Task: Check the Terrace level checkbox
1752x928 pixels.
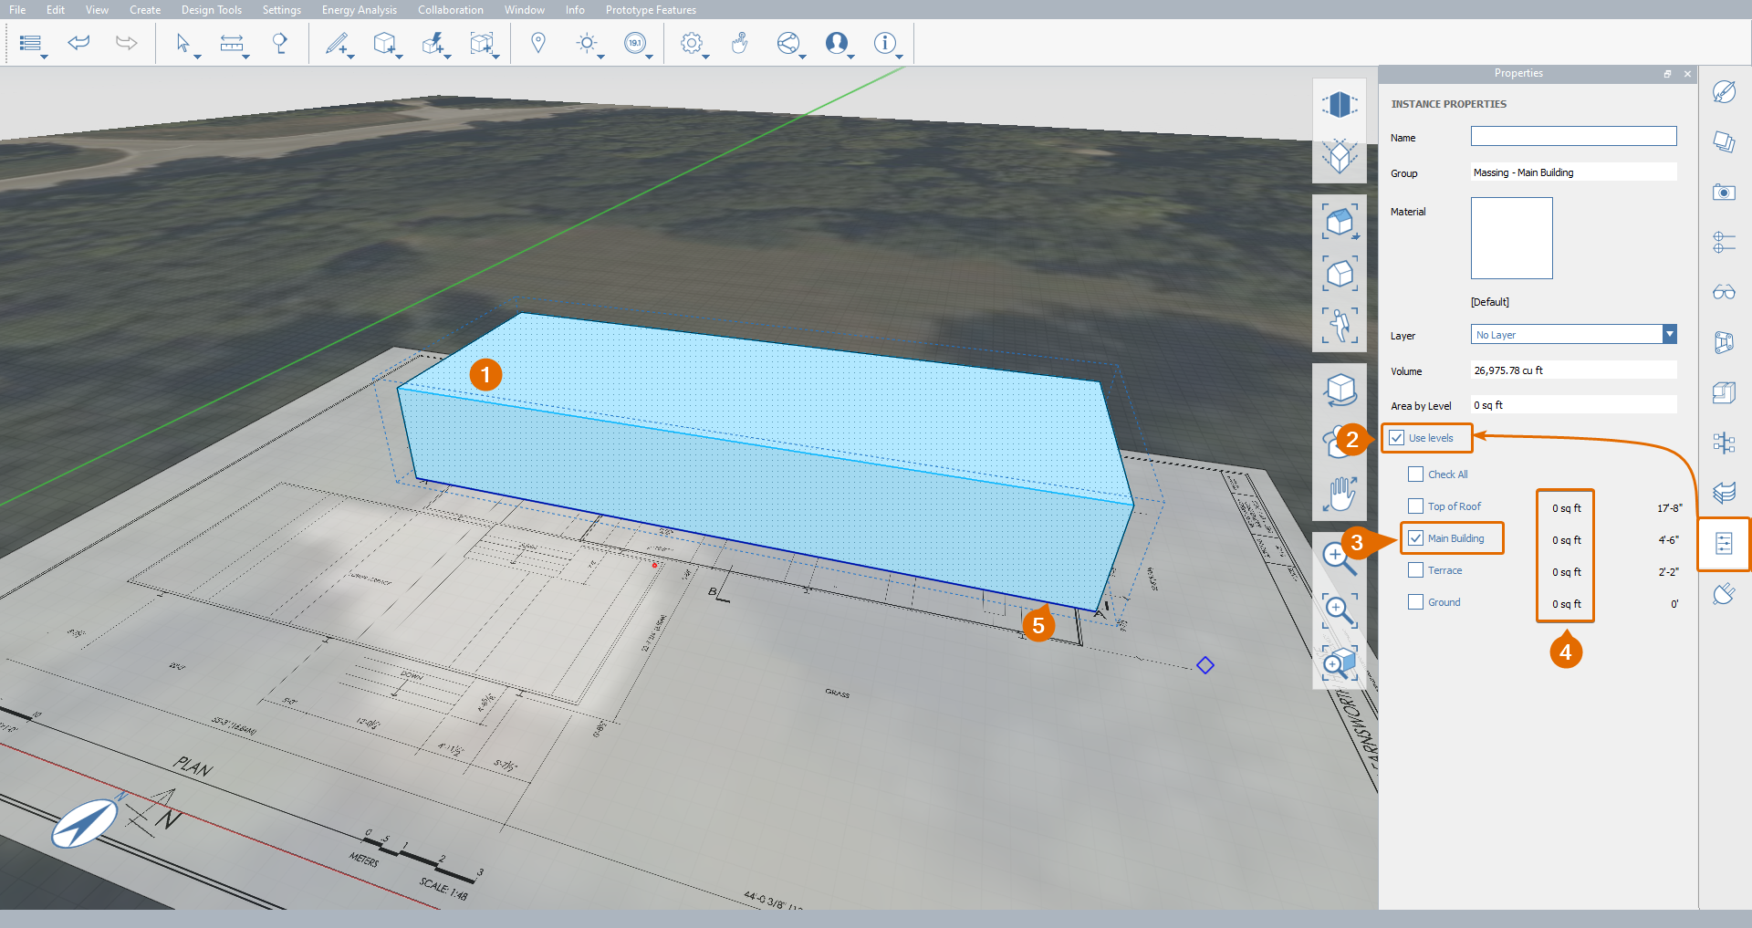Action: click(x=1415, y=570)
